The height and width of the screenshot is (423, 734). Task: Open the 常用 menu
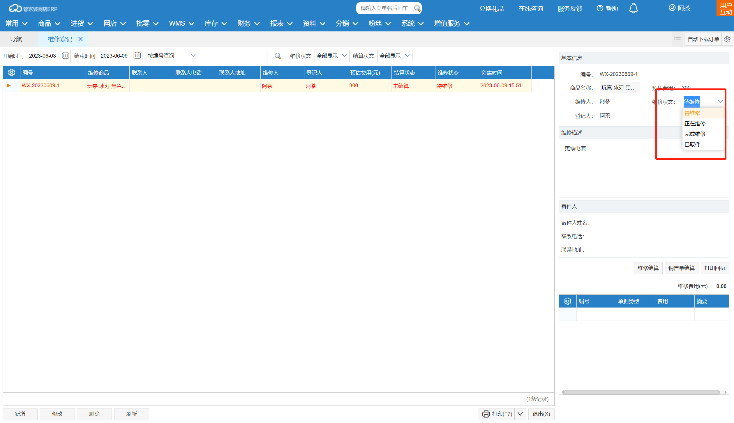(x=16, y=23)
